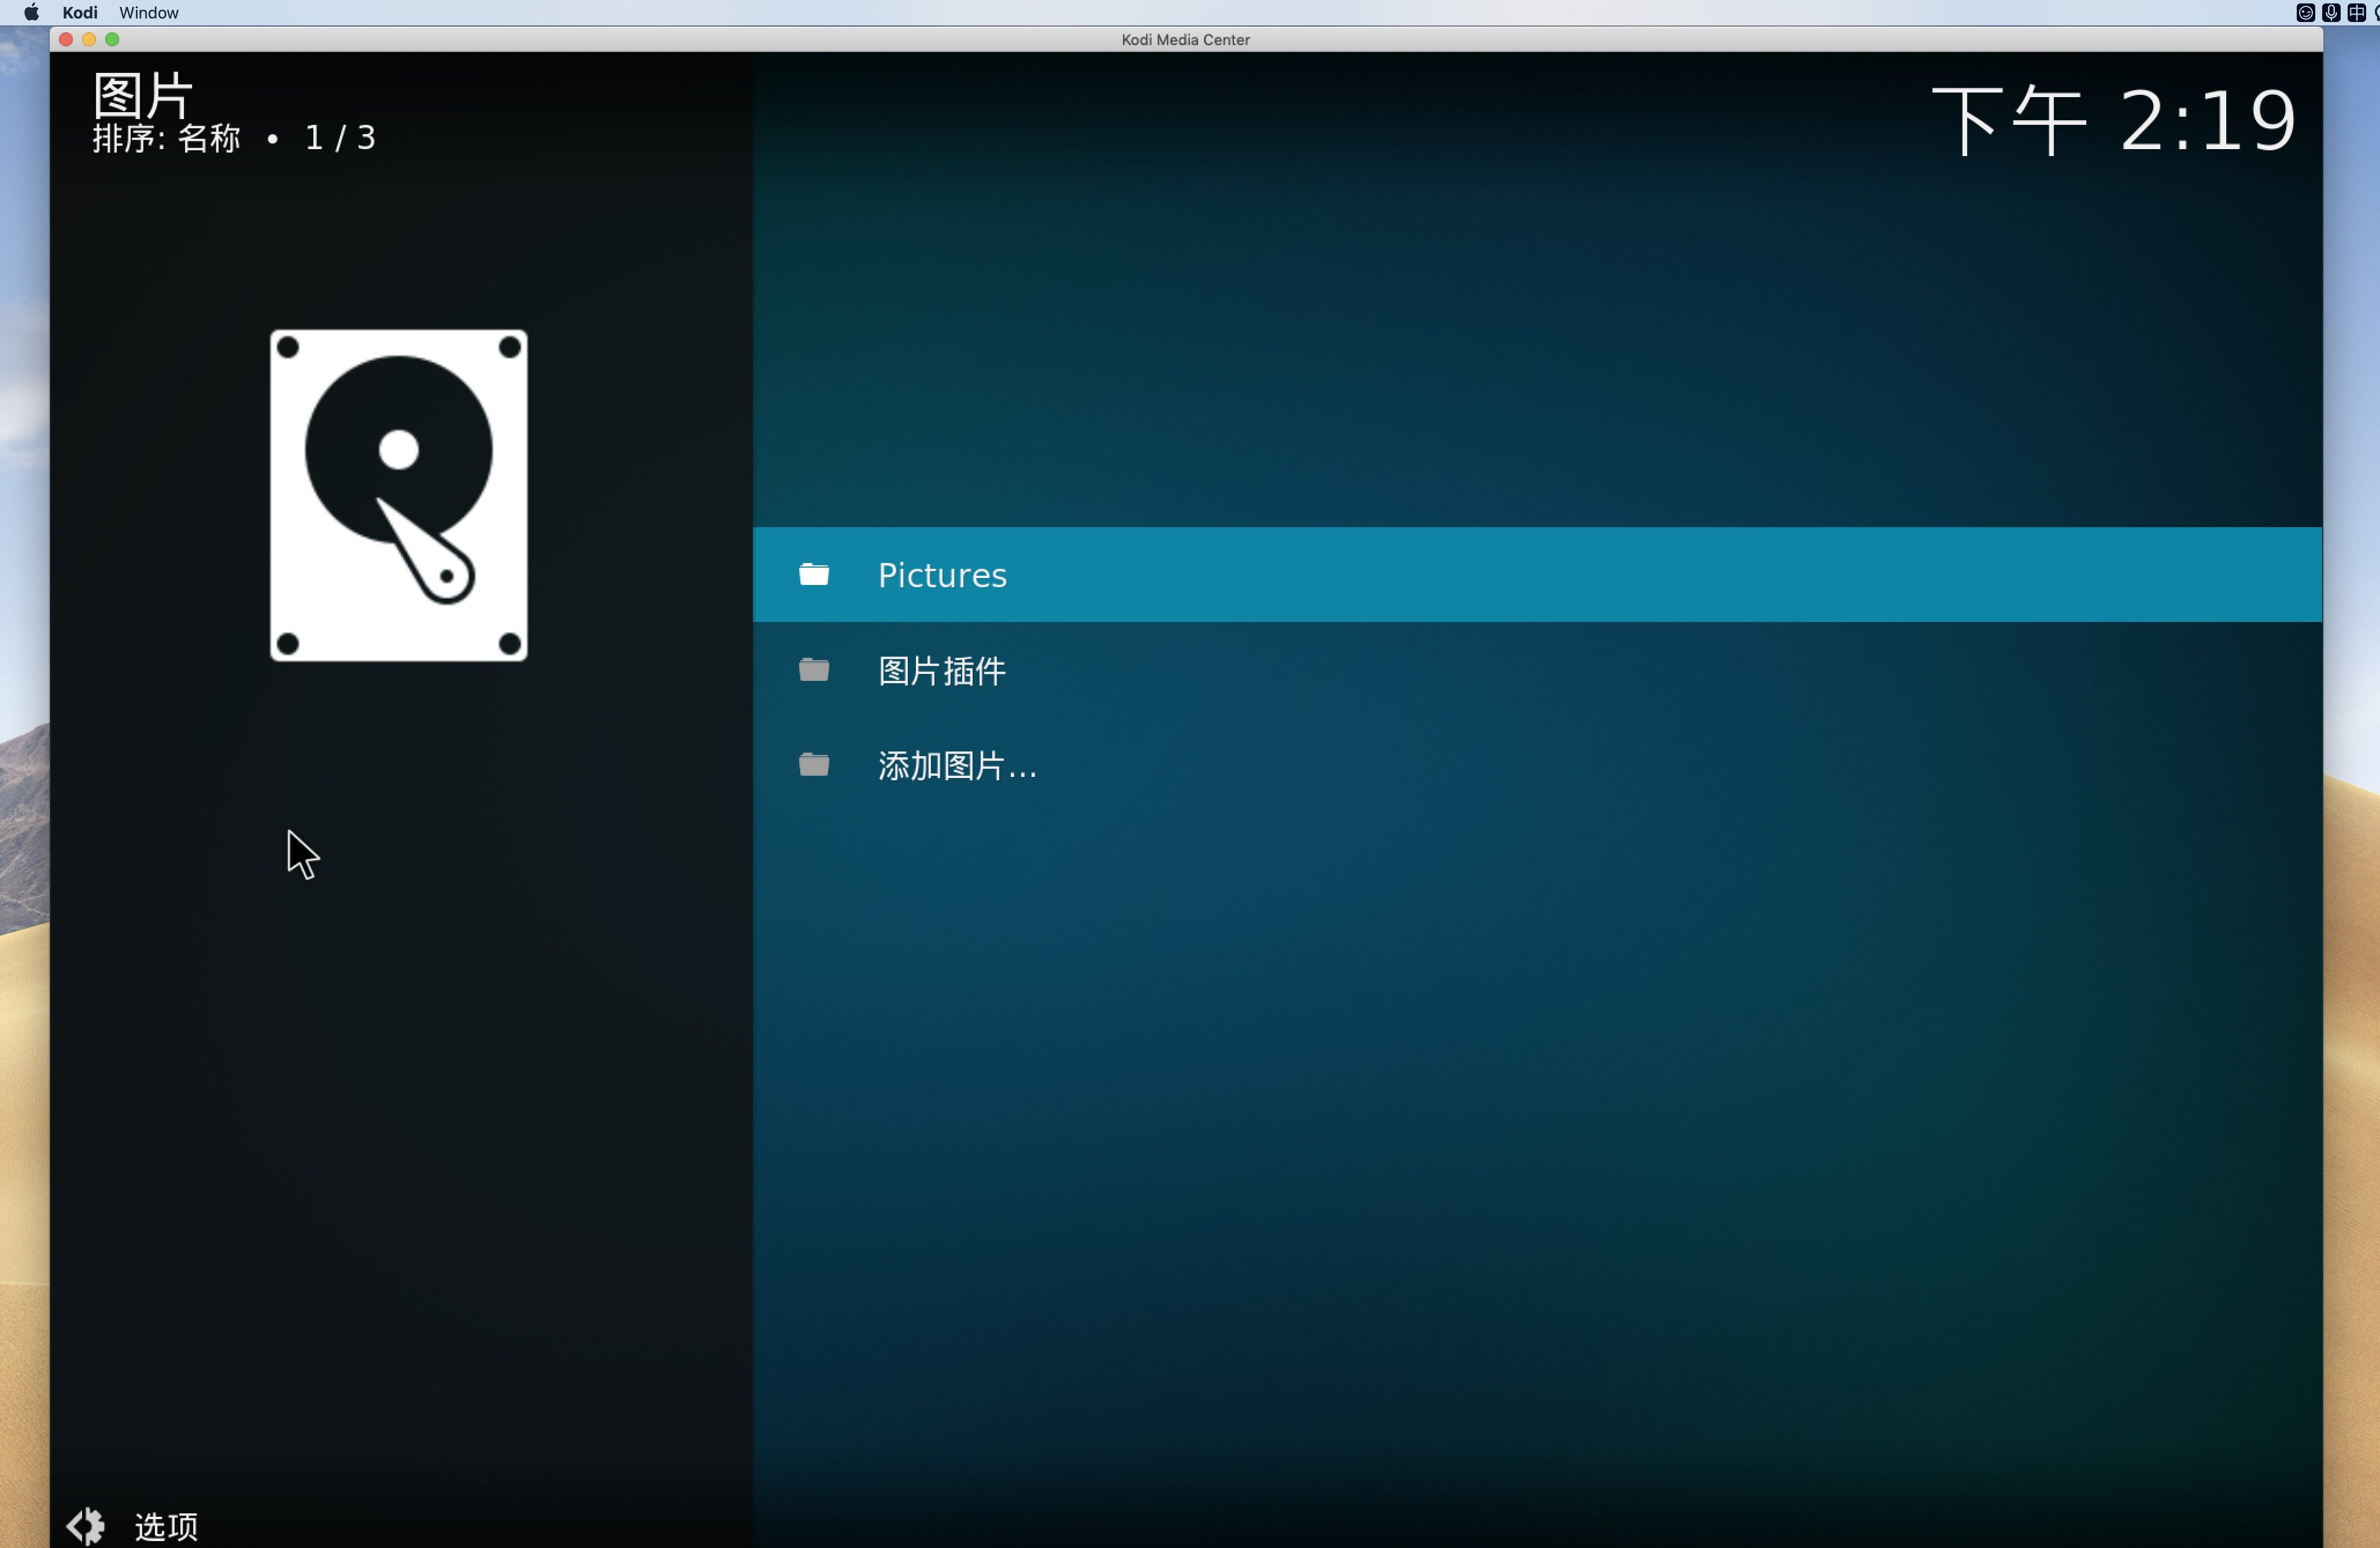Click the 下午 2:19 clock
Image resolution: width=2380 pixels, height=1548 pixels.
click(2112, 121)
